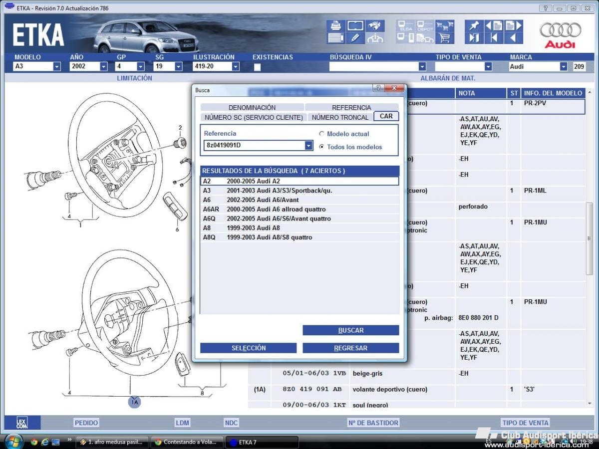Click the DEPOT icon
The width and height of the screenshot is (599, 449).
pos(425,25)
